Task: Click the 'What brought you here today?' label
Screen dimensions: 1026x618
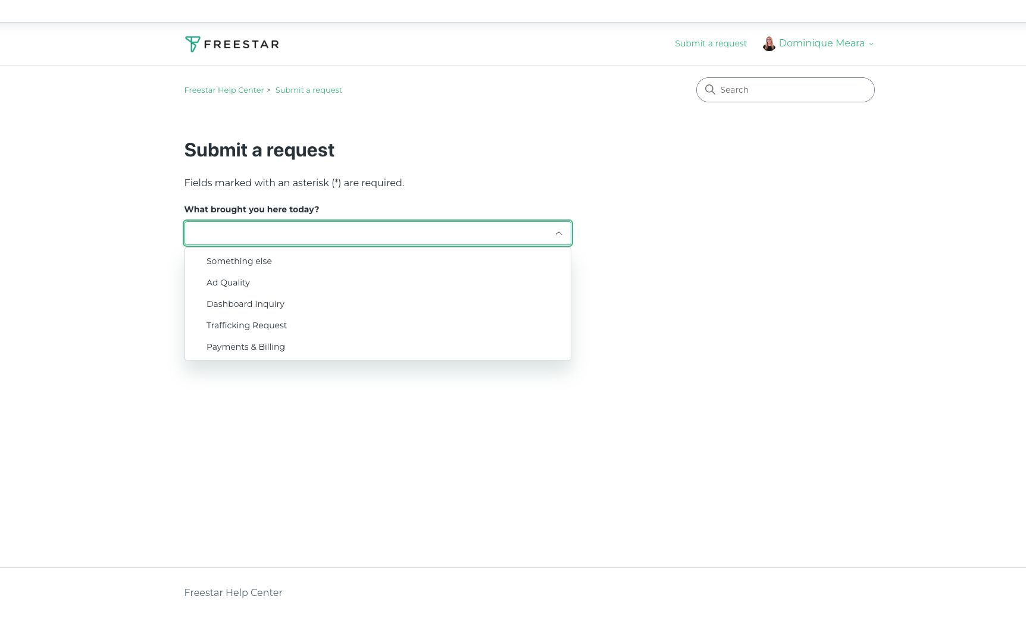Action: (x=252, y=209)
